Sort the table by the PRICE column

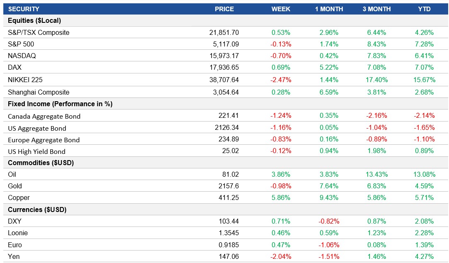click(224, 9)
